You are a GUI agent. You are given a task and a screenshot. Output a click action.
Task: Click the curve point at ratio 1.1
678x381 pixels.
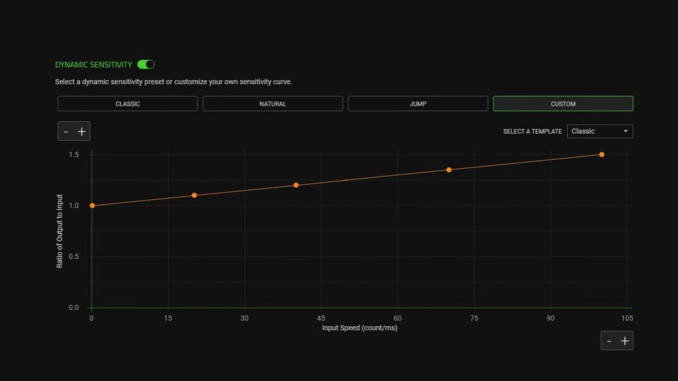pyautogui.click(x=194, y=195)
